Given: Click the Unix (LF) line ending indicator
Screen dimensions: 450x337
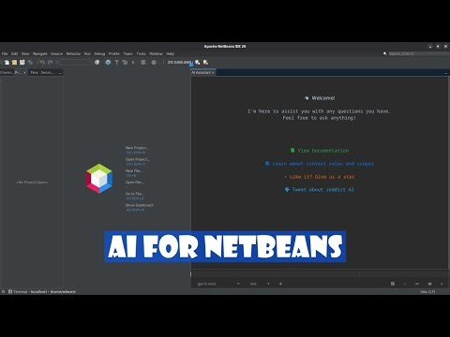Looking at the screenshot, I should click(x=427, y=292).
